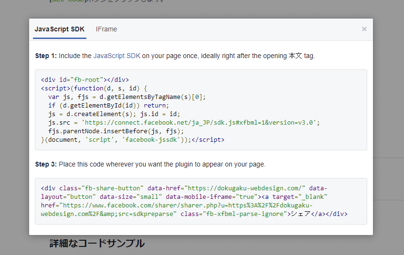Click the 'if (d.getElementById(id)) return;' line
This screenshot has height=255, width=404.
point(108,105)
